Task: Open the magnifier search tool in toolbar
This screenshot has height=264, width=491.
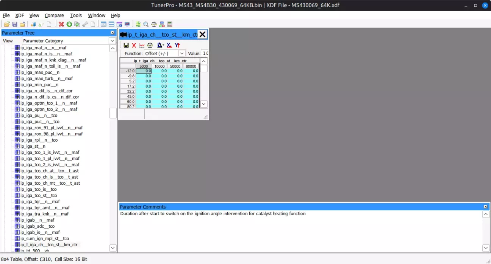Action: (x=146, y=24)
